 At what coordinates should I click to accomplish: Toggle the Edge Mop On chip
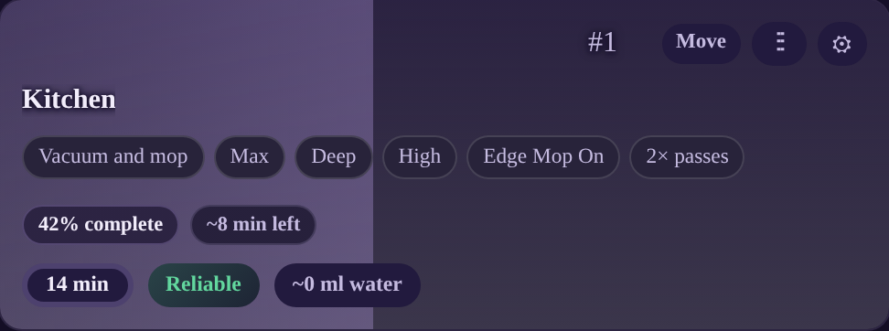[x=543, y=157]
